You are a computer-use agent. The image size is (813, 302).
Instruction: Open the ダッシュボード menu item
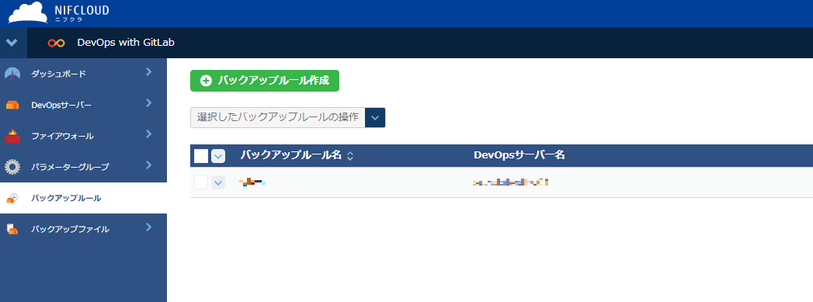click(84, 74)
